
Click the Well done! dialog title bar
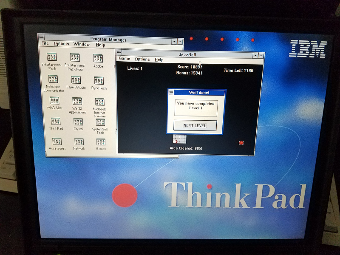(x=199, y=93)
